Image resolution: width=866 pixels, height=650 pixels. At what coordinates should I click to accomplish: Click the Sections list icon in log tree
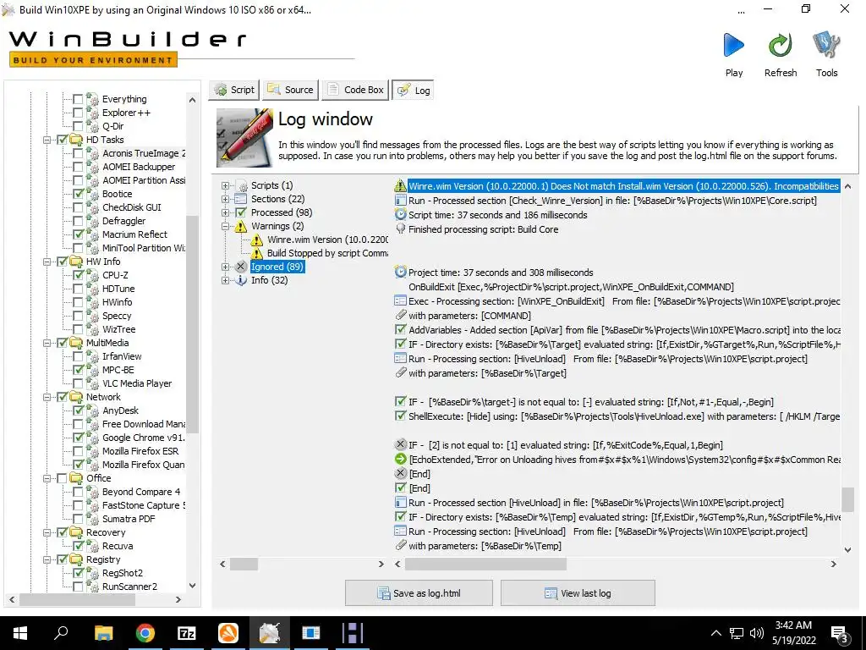click(240, 199)
